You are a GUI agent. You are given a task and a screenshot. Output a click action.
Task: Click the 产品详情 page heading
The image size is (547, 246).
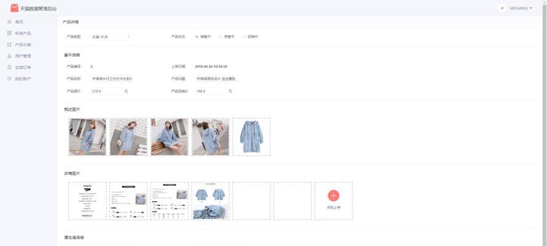click(70, 22)
